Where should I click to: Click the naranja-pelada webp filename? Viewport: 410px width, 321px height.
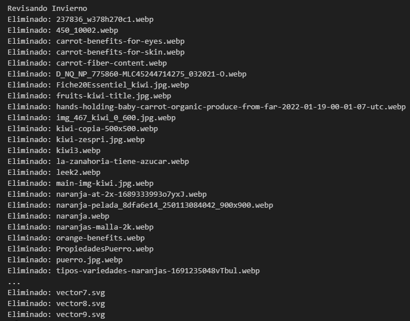point(164,205)
